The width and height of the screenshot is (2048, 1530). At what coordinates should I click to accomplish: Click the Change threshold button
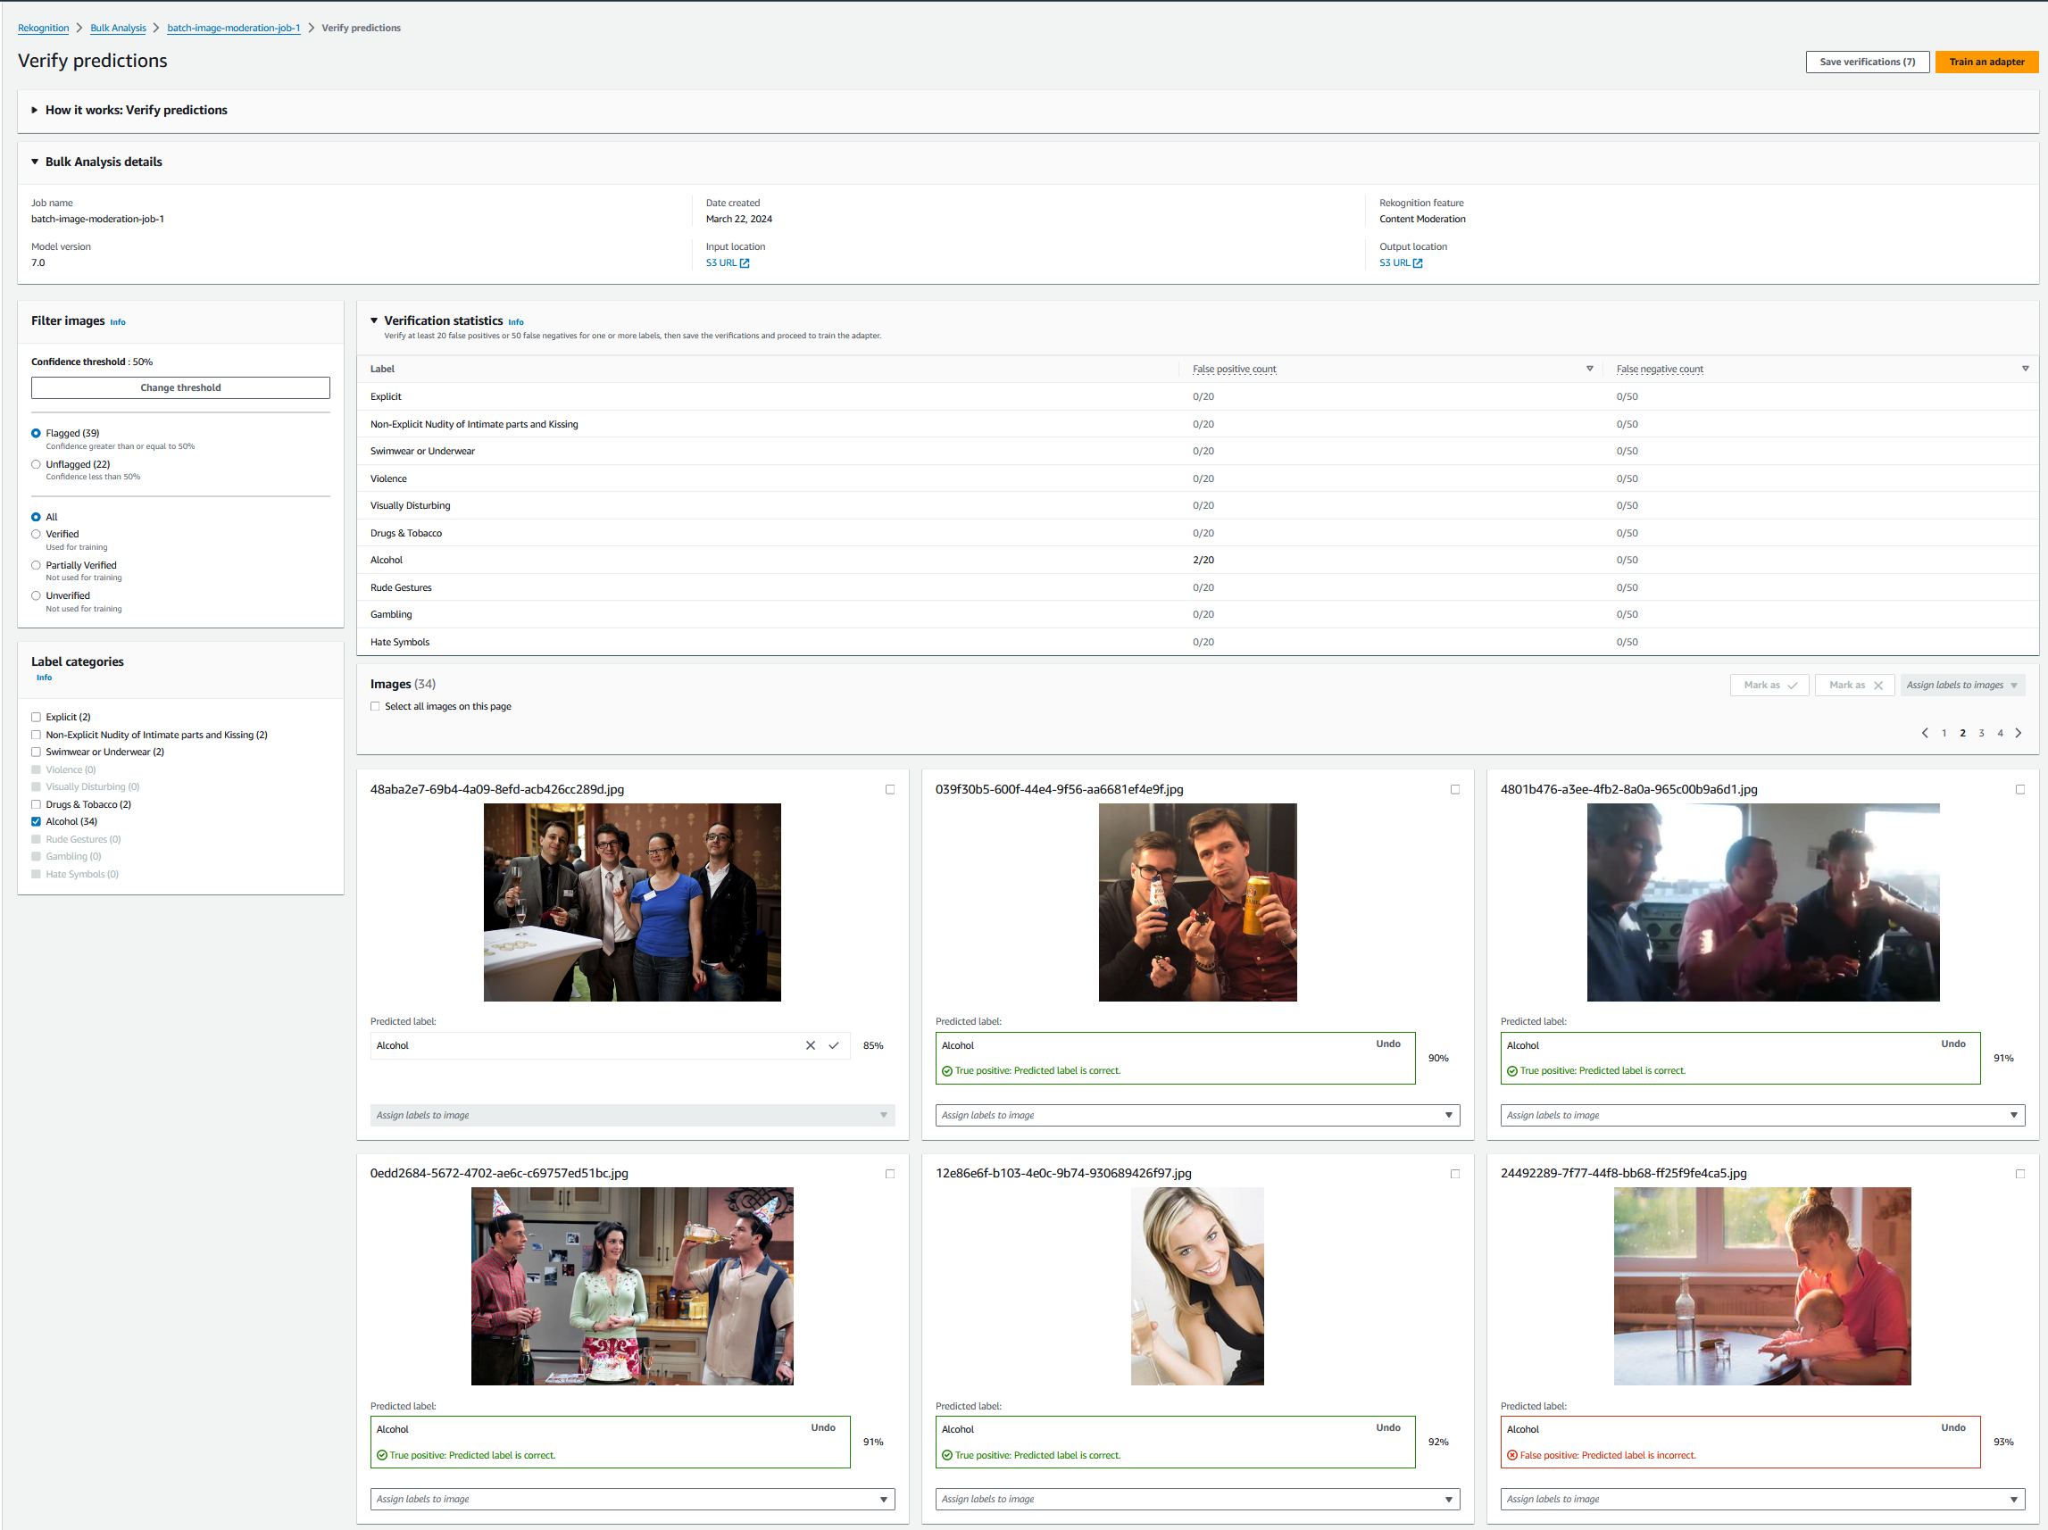[180, 387]
